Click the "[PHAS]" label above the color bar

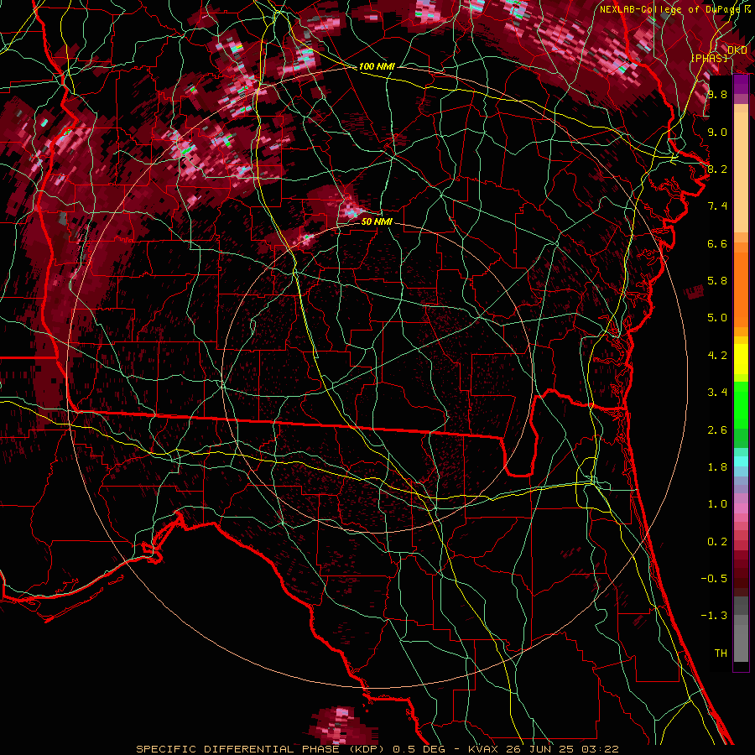[709, 58]
